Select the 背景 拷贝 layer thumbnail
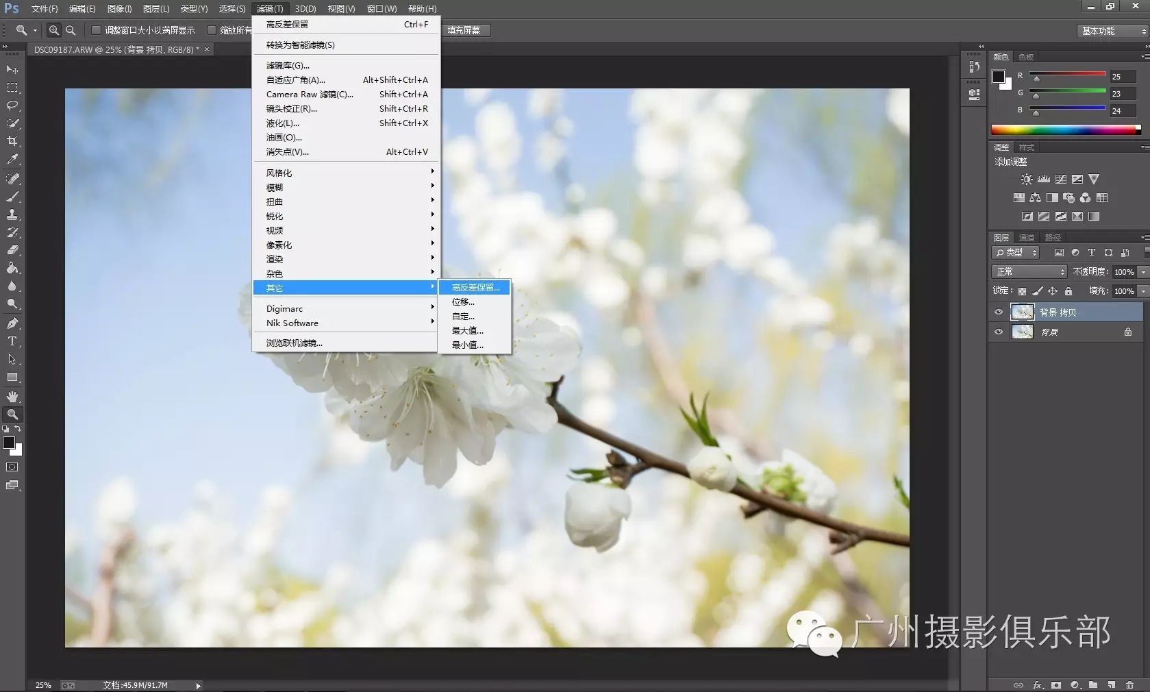Image resolution: width=1150 pixels, height=692 pixels. tap(1022, 312)
